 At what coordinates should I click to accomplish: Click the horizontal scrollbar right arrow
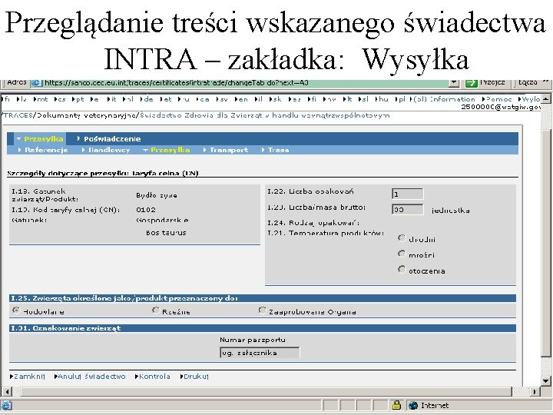coord(535,391)
